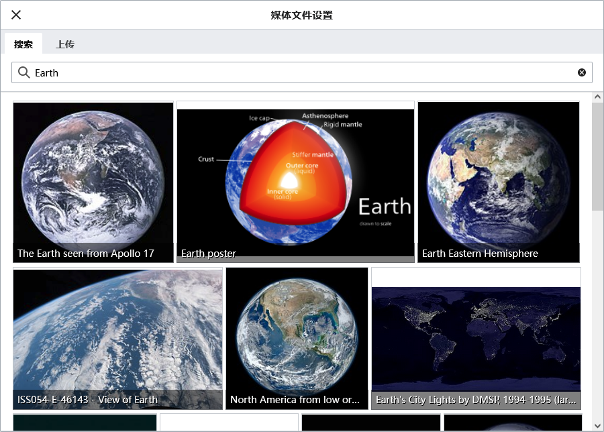
Task: Click the vertical scrollbar thumb
Action: coord(597,156)
